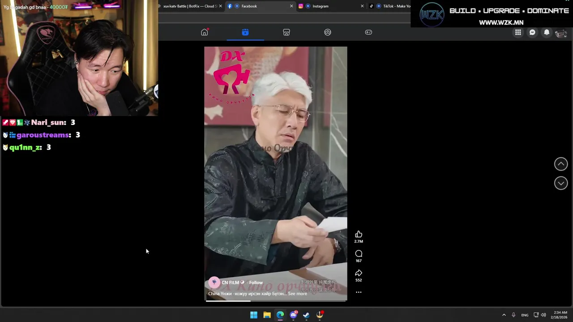The width and height of the screenshot is (573, 322).
Task: Switch to the xuvikatv Battle BotRix tab
Action: [x=190, y=6]
